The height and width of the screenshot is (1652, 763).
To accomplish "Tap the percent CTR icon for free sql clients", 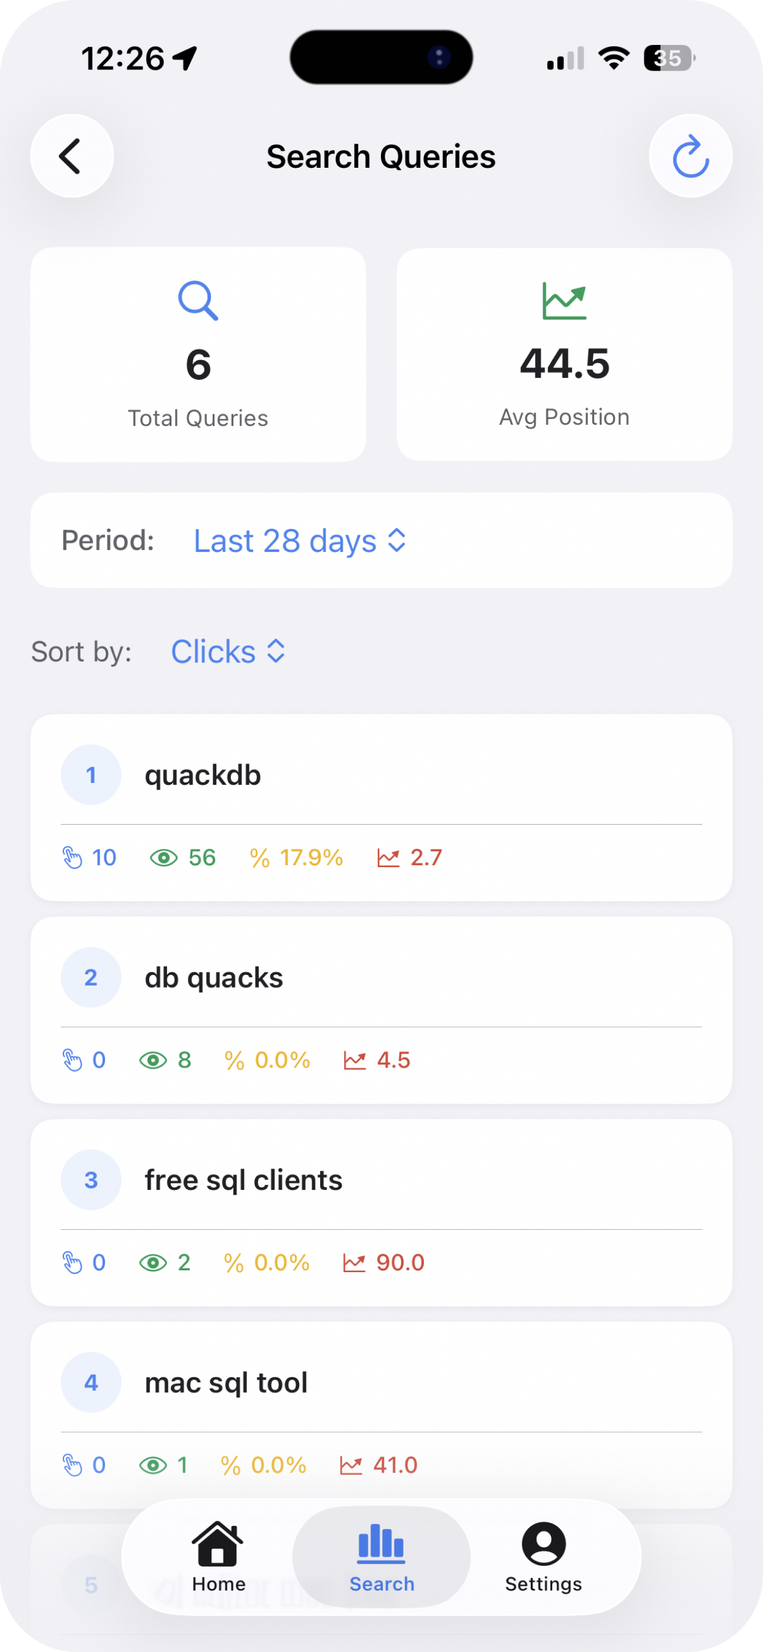I will pos(234,1263).
